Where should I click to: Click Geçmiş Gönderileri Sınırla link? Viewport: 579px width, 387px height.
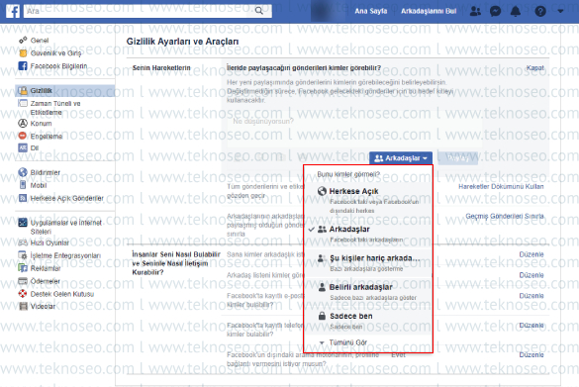(505, 216)
